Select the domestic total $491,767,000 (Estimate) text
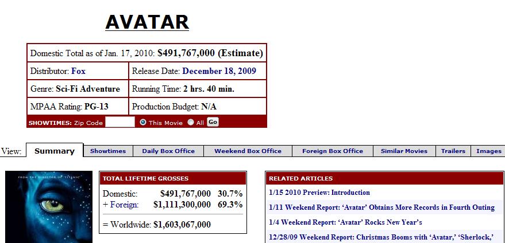The width and height of the screenshot is (505, 243). (x=210, y=53)
